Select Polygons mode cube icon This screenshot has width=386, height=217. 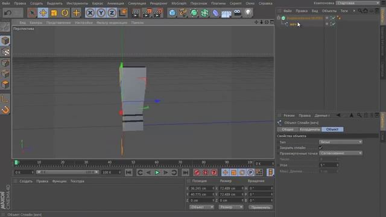tap(5, 84)
